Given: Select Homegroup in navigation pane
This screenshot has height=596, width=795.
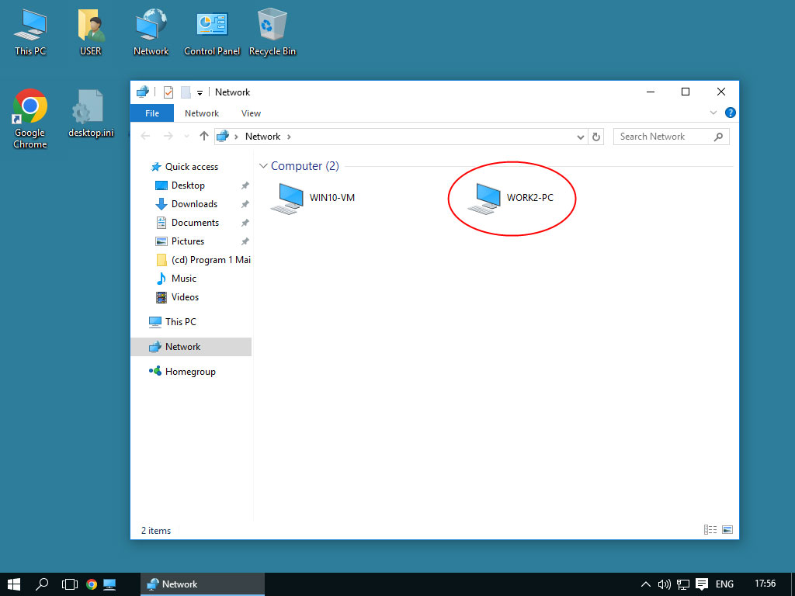Looking at the screenshot, I should 190,372.
